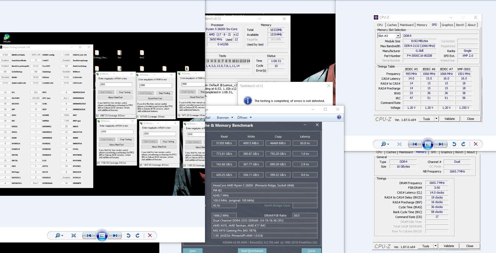The height and width of the screenshot is (253, 496).
Task: Click Validate in the CPU-Z SPD window
Action: (x=450, y=119)
